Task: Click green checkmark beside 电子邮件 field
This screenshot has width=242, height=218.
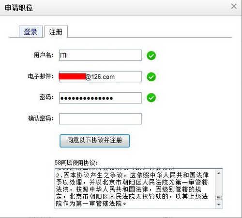Action: click(151, 77)
